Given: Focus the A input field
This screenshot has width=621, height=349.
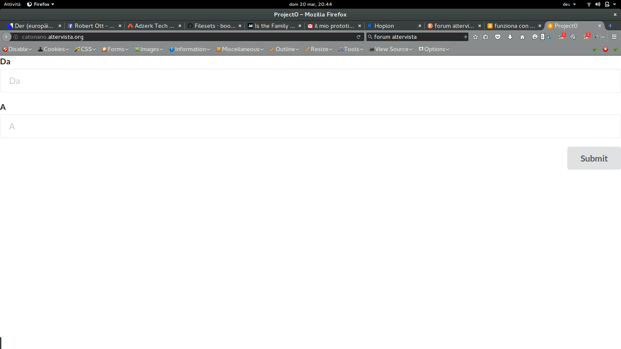Looking at the screenshot, I should [x=310, y=126].
